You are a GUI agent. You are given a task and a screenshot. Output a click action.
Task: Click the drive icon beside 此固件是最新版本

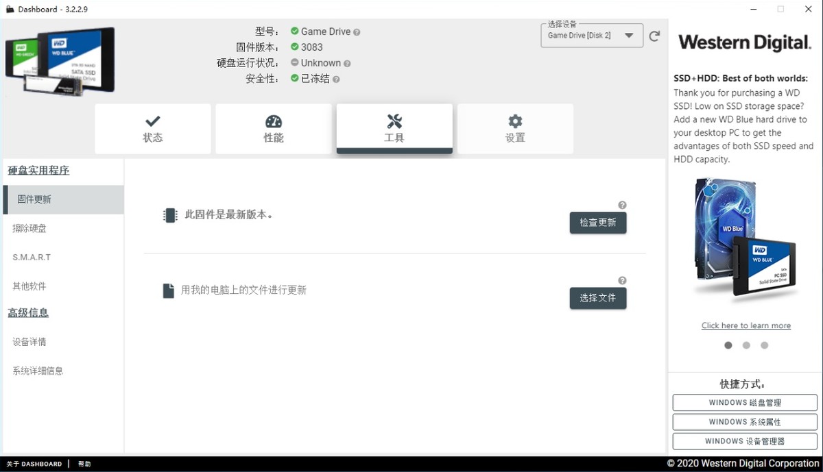(x=169, y=215)
